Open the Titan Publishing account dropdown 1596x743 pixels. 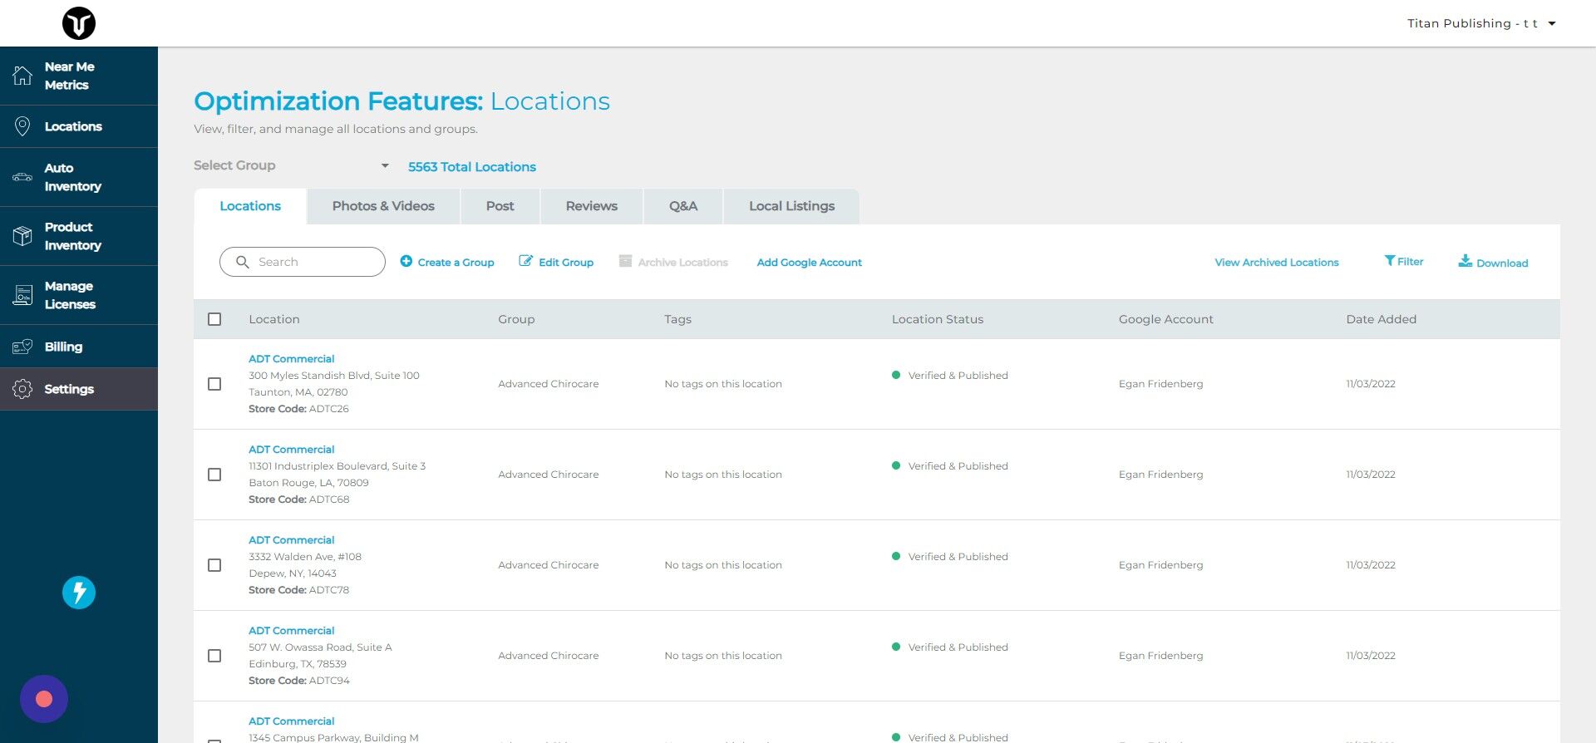(x=1481, y=23)
